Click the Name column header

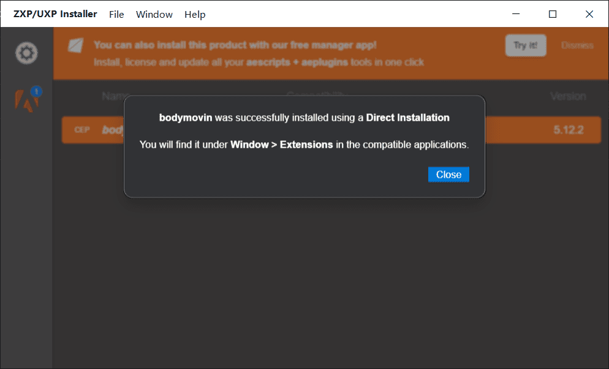[113, 96]
